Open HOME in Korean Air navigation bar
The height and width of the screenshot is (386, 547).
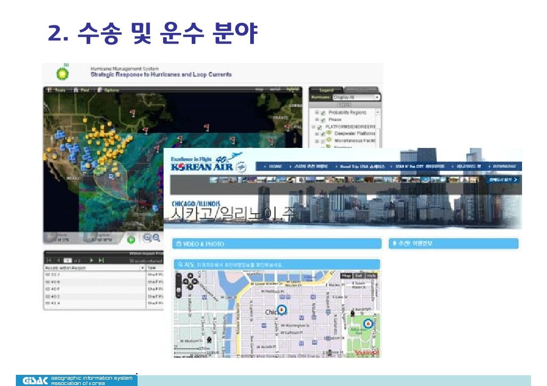point(275,166)
